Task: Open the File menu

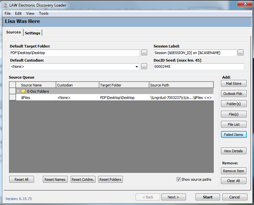Action: [x=8, y=14]
